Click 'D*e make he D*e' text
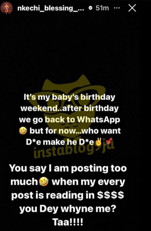 tap(60, 142)
